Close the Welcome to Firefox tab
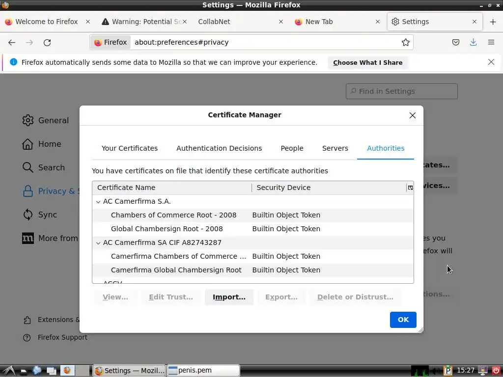Image resolution: width=503 pixels, height=377 pixels. click(x=88, y=22)
